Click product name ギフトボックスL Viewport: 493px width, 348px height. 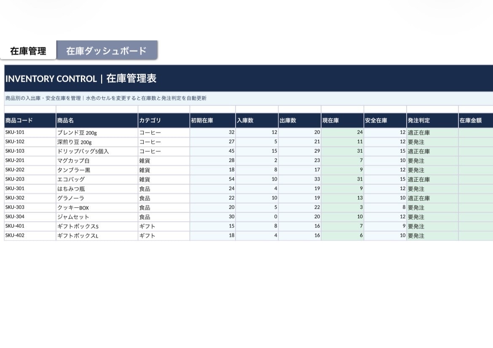point(97,236)
